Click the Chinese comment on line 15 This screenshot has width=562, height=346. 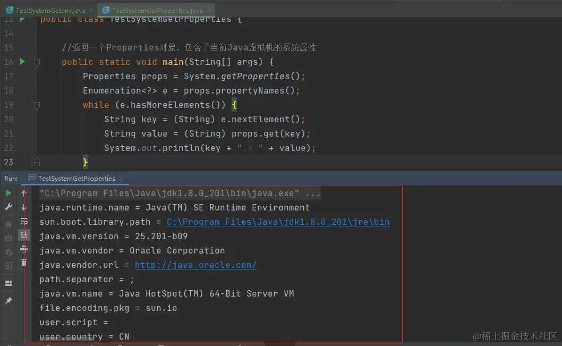click(x=189, y=48)
